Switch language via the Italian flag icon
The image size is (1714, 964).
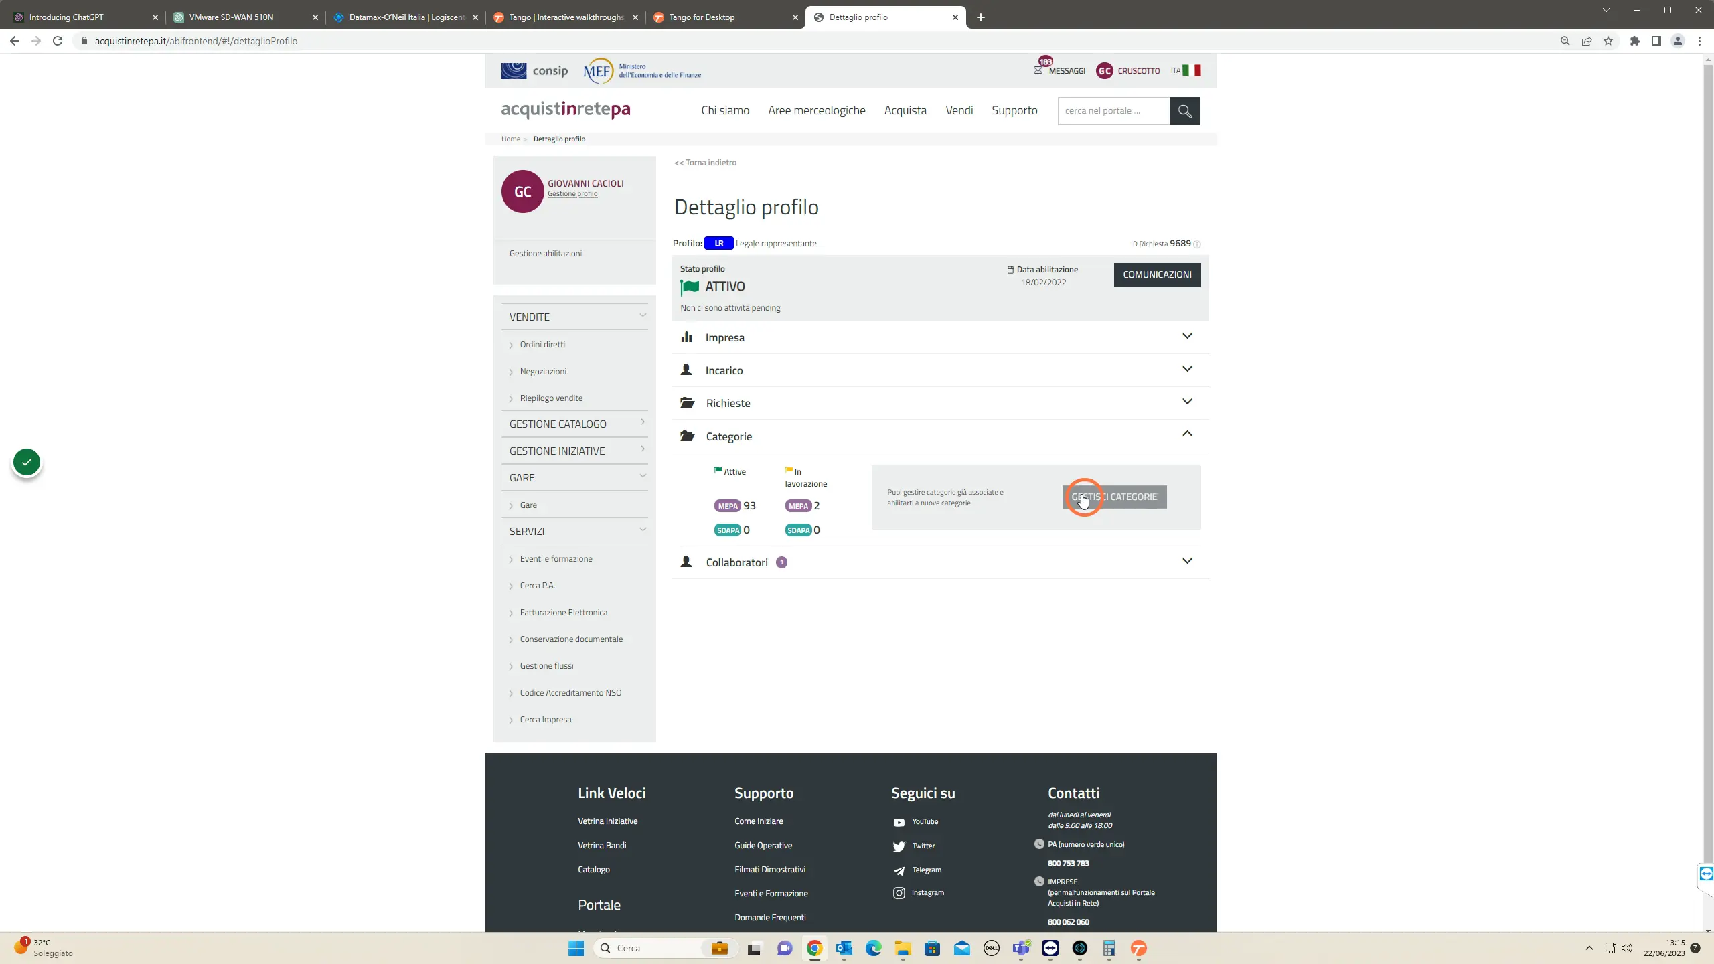1192,70
